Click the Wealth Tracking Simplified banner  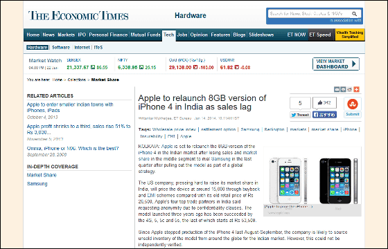click(350, 35)
